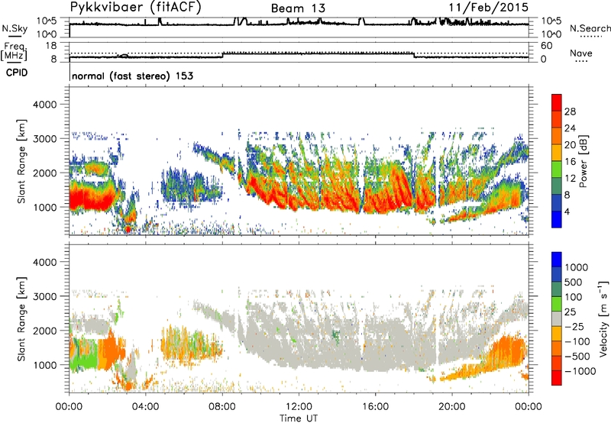Image resolution: width=611 pixels, height=423 pixels.
Task: Click the "2000" tick on the velocity panel
Action: point(45,331)
